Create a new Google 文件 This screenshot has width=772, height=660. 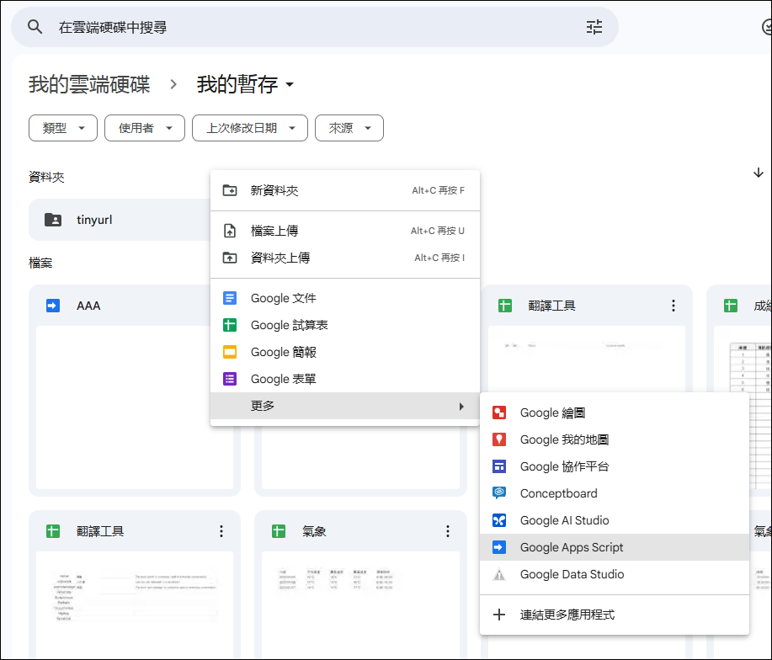click(344, 298)
